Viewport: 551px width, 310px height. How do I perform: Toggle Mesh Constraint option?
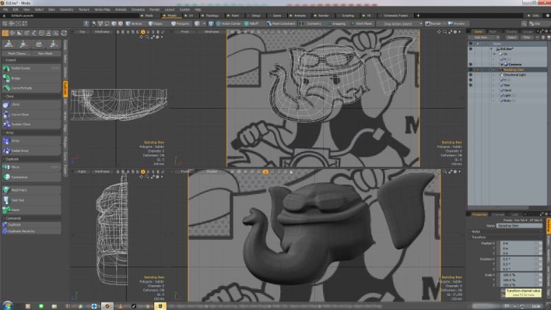click(x=281, y=23)
